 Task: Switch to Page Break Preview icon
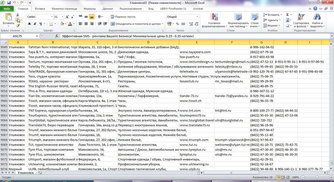(x=287, y=177)
